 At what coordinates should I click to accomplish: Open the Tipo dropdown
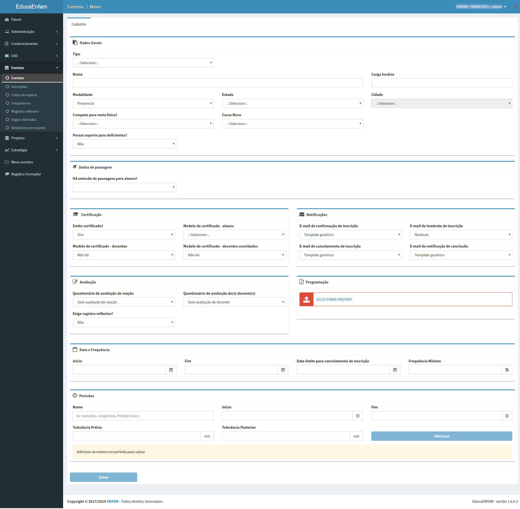pos(143,63)
